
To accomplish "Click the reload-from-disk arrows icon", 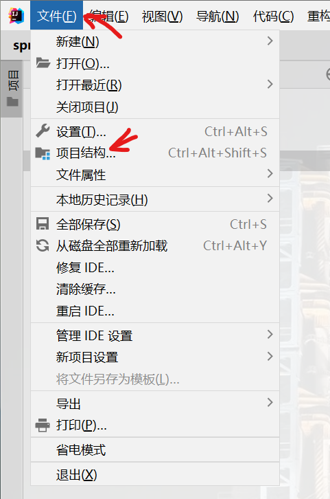I will tap(43, 245).
